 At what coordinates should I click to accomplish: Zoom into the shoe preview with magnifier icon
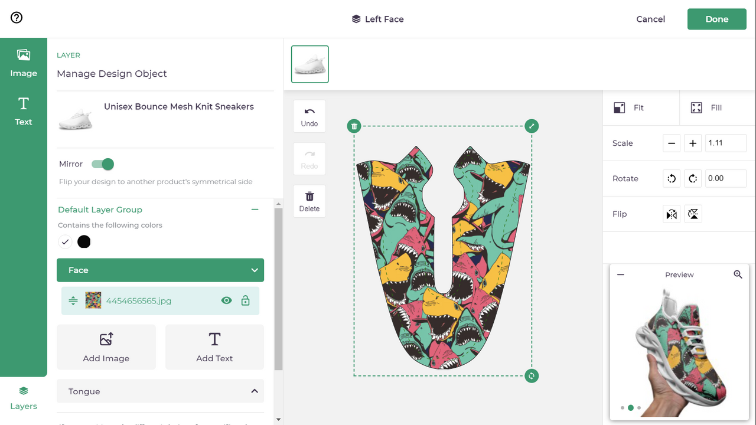pyautogui.click(x=738, y=274)
